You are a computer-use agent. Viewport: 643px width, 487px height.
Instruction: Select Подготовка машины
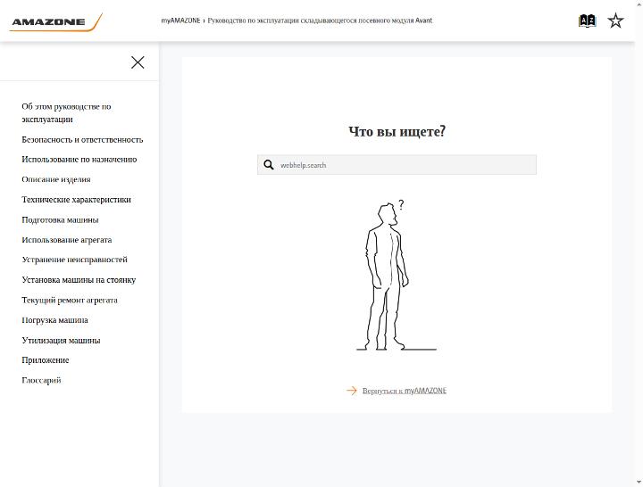click(61, 219)
